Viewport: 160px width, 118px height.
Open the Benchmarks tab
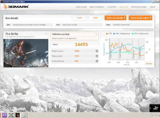(97, 7)
